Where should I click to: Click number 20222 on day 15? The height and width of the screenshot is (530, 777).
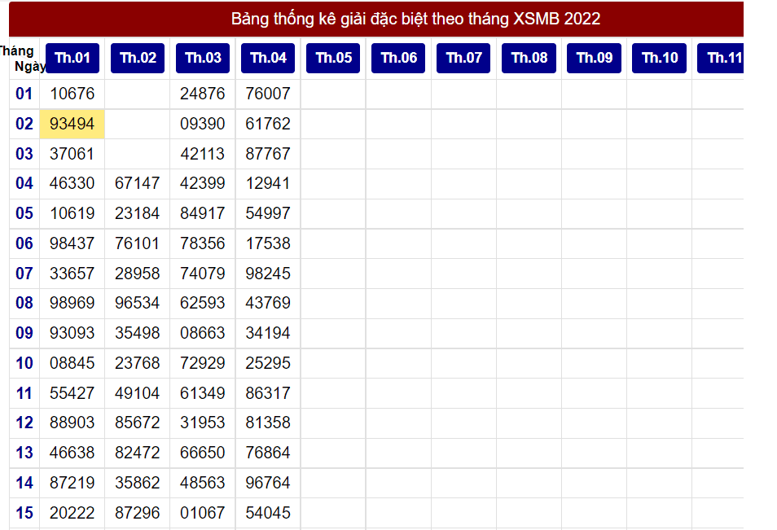click(72, 513)
